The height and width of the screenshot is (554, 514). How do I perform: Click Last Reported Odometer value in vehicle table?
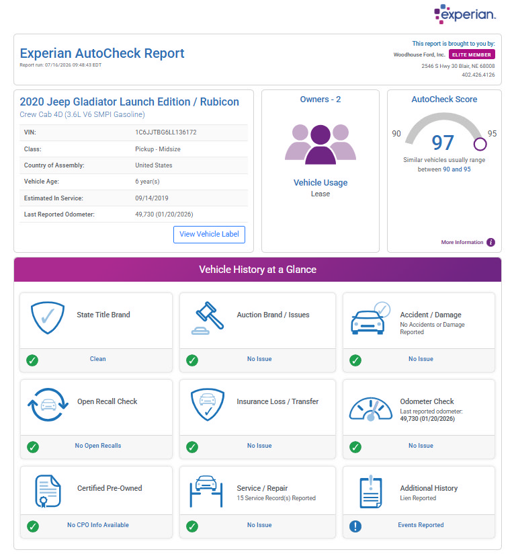tap(164, 214)
